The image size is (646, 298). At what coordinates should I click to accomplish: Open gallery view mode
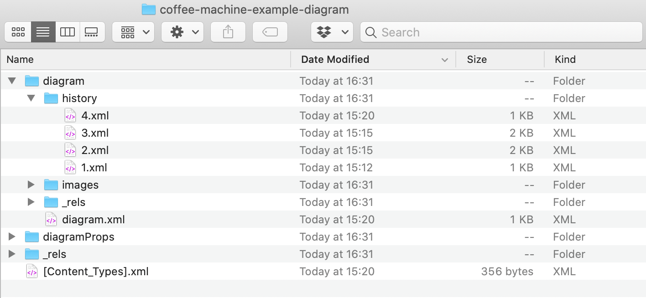93,32
